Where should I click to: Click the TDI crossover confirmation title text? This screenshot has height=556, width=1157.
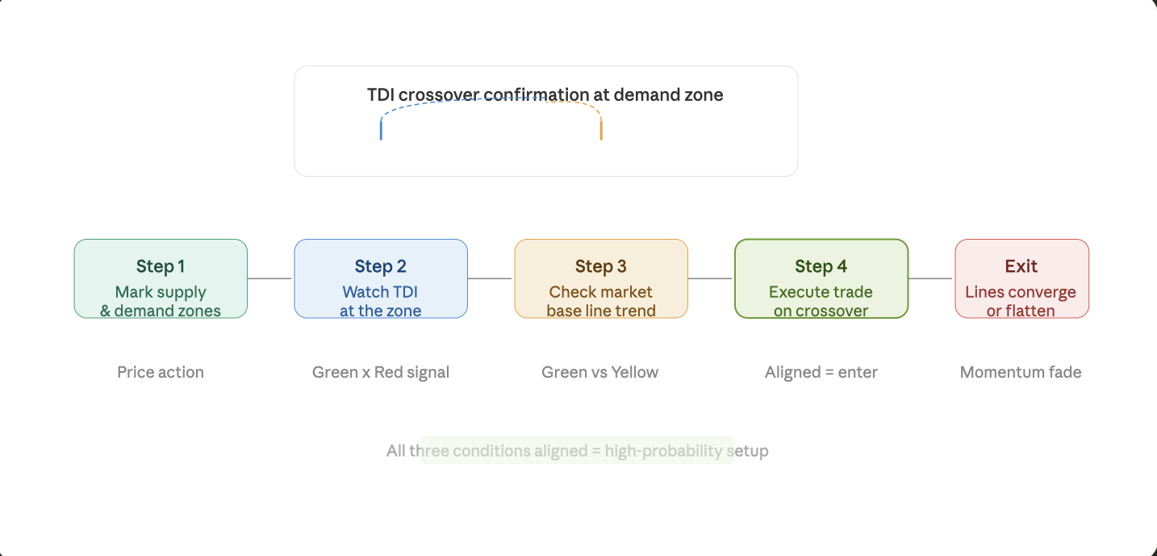(x=545, y=94)
